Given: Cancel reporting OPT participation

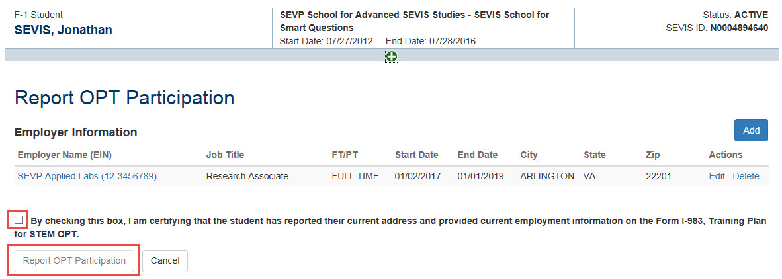Looking at the screenshot, I should [165, 260].
